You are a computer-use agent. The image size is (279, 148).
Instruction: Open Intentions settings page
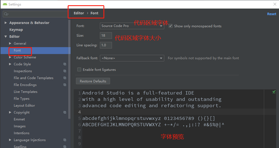[21, 133]
